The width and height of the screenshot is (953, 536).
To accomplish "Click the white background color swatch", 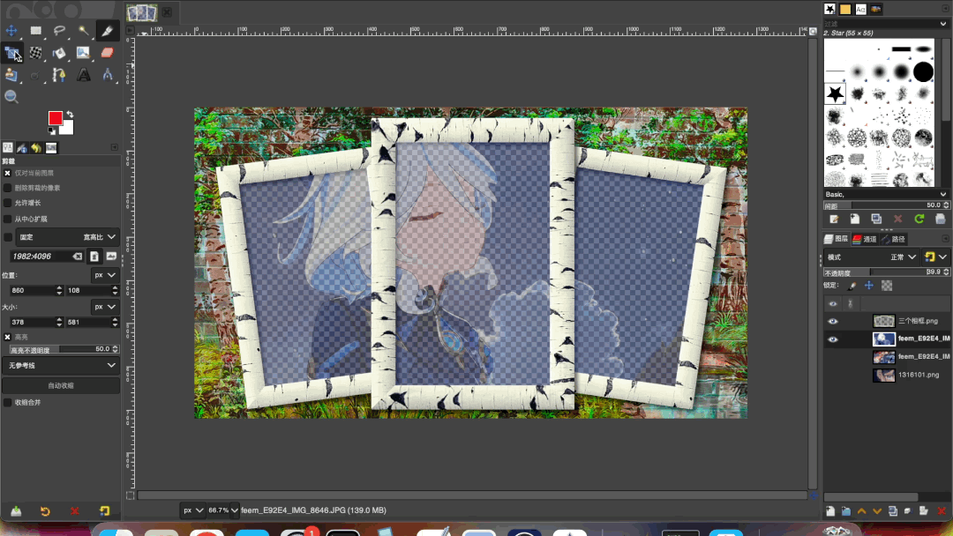I will [67, 128].
